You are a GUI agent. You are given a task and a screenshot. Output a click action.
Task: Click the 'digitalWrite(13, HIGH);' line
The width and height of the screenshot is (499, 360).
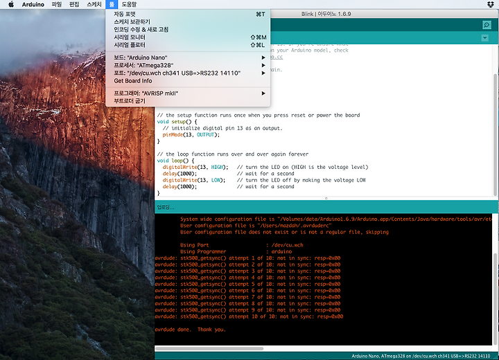click(195, 168)
